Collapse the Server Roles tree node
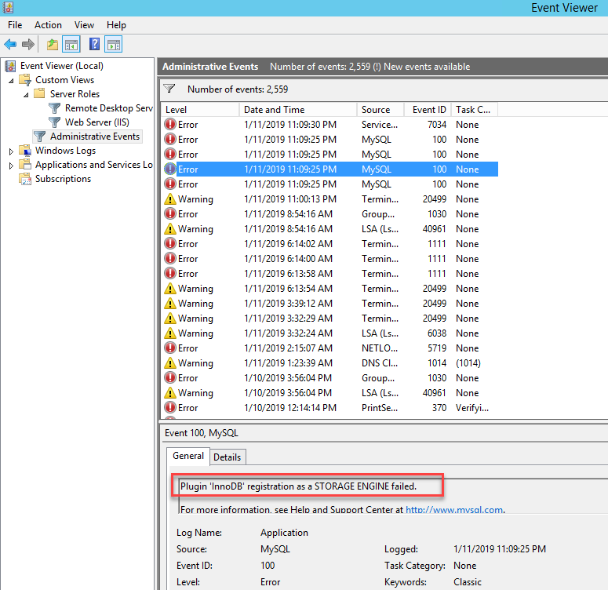 [26, 95]
